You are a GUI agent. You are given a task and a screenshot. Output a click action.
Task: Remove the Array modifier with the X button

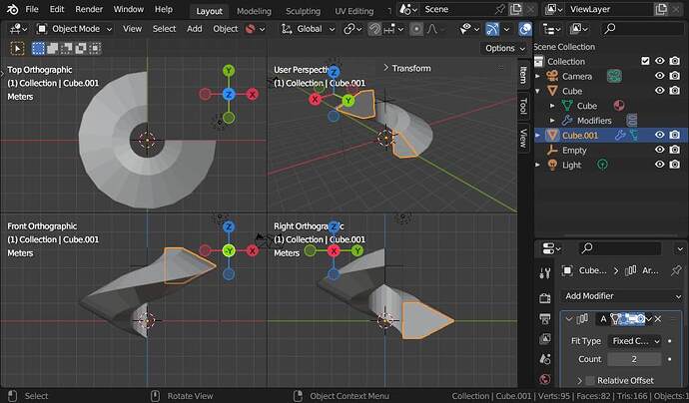(x=658, y=319)
